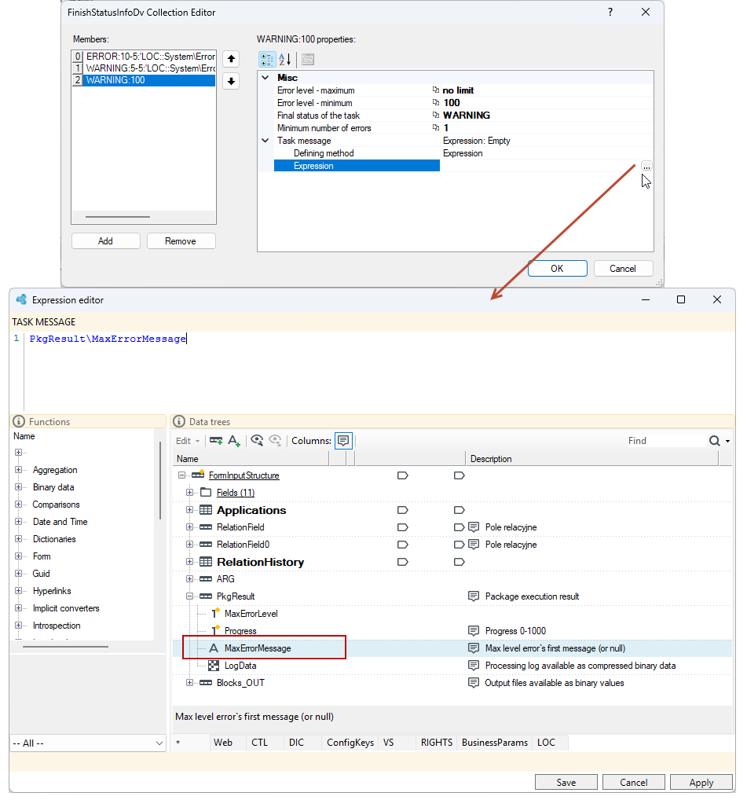The image size is (747, 800).
Task: Move selected member up in the list
Action: pos(231,59)
